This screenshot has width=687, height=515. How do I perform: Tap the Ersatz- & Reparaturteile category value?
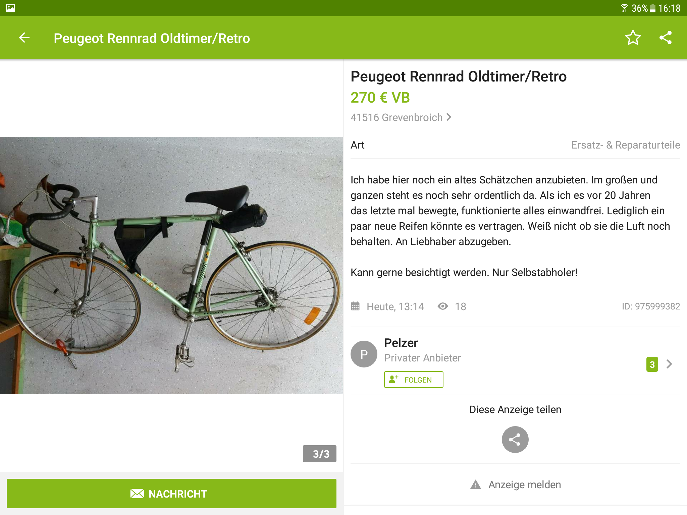point(625,145)
